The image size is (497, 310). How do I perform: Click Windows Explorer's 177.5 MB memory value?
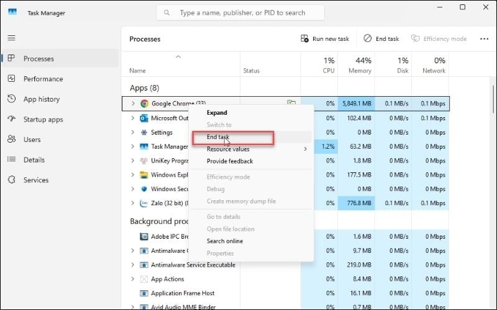point(356,175)
